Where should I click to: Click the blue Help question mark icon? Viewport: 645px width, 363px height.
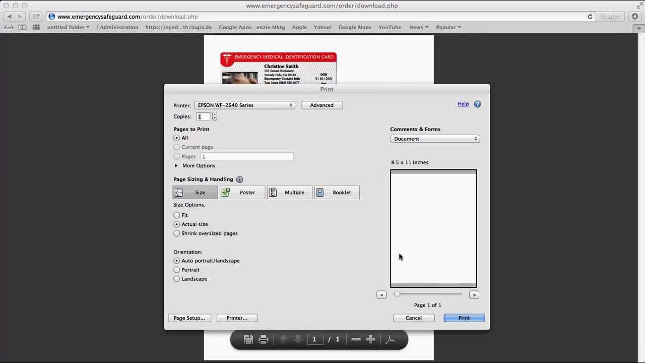click(477, 104)
